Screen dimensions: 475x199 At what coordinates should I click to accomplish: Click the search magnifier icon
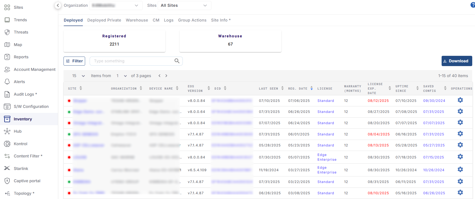coord(177,61)
